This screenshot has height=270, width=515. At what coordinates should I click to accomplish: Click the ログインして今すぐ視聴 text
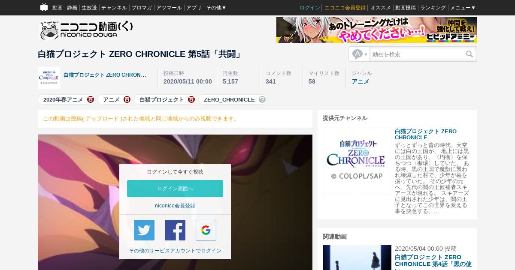[175, 172]
